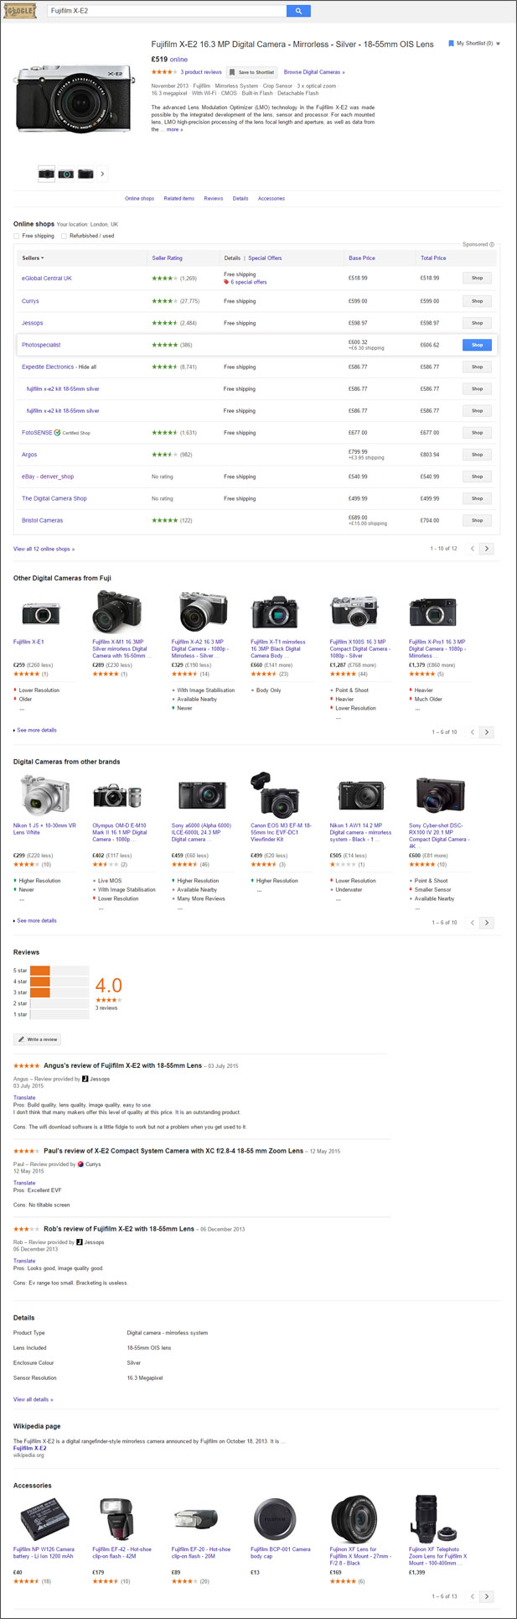Click the red special offers tag icon
This screenshot has width=517, height=1619.
226,282
